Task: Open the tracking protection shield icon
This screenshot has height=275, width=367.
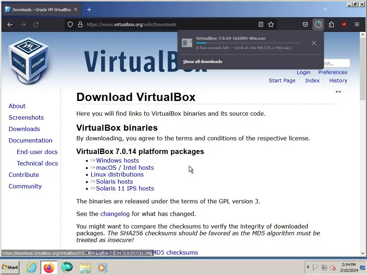Action: [70, 25]
